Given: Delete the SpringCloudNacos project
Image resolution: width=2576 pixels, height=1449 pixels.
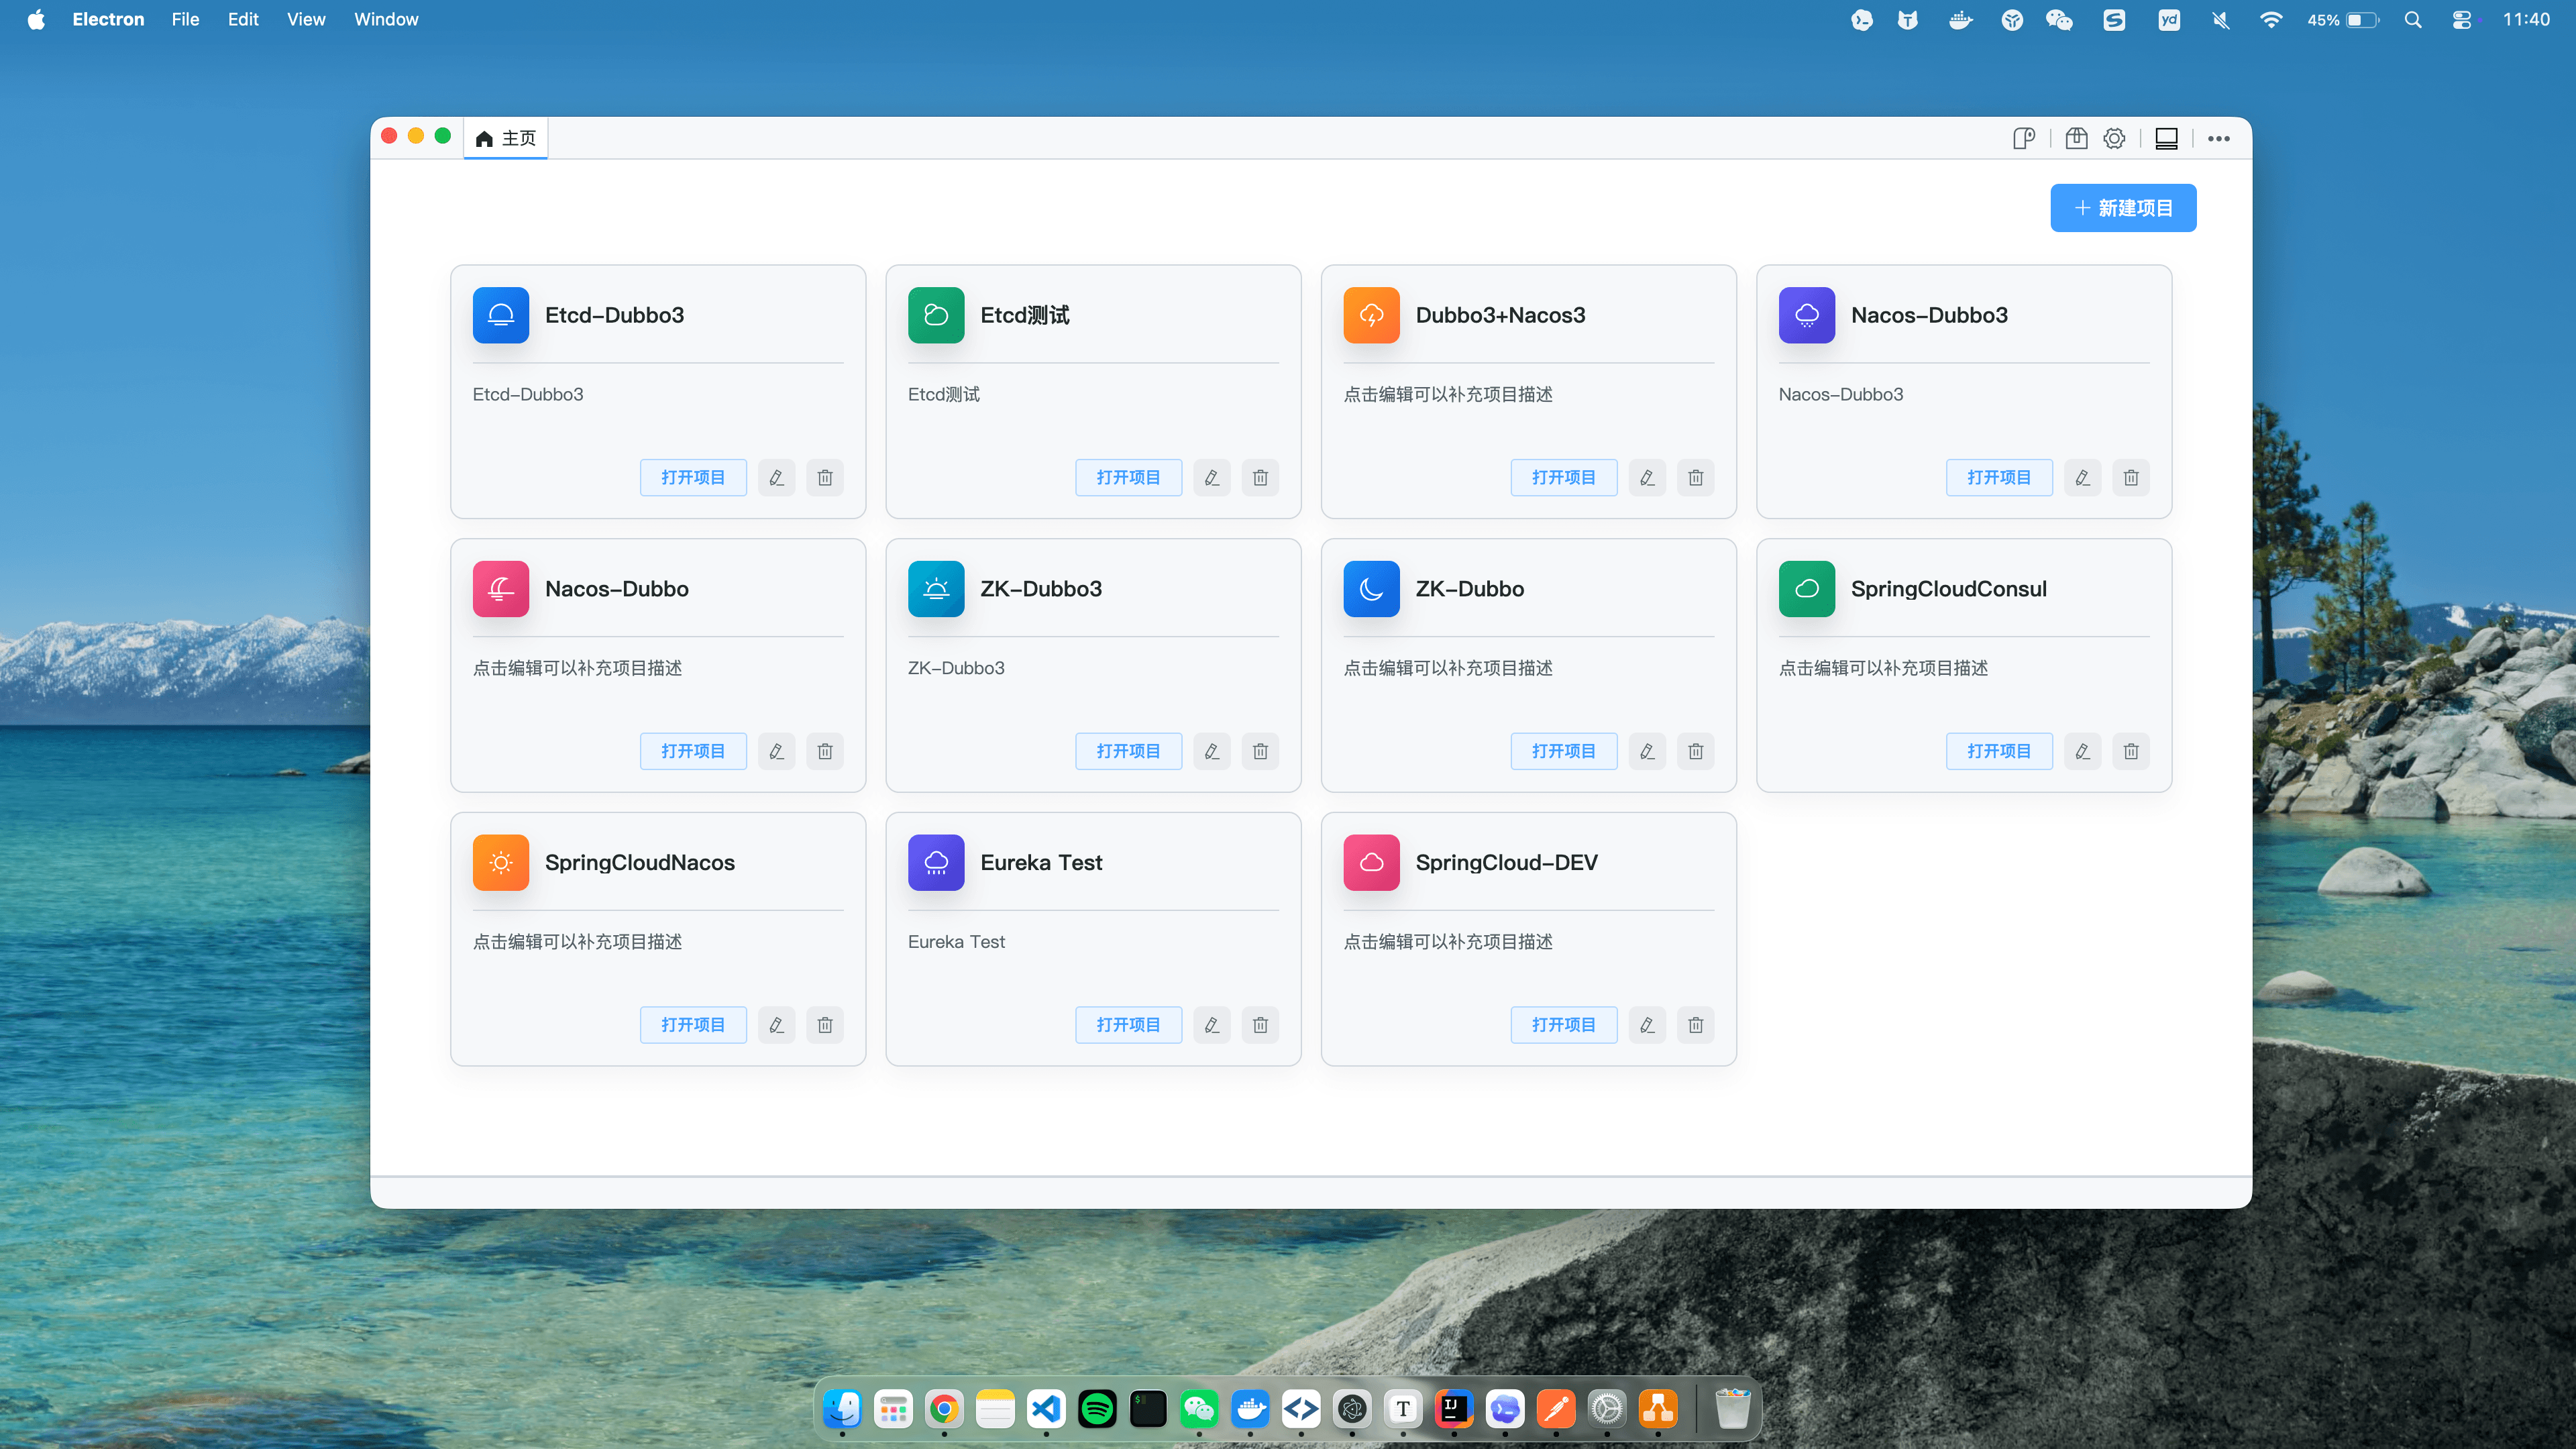Looking at the screenshot, I should [825, 1025].
